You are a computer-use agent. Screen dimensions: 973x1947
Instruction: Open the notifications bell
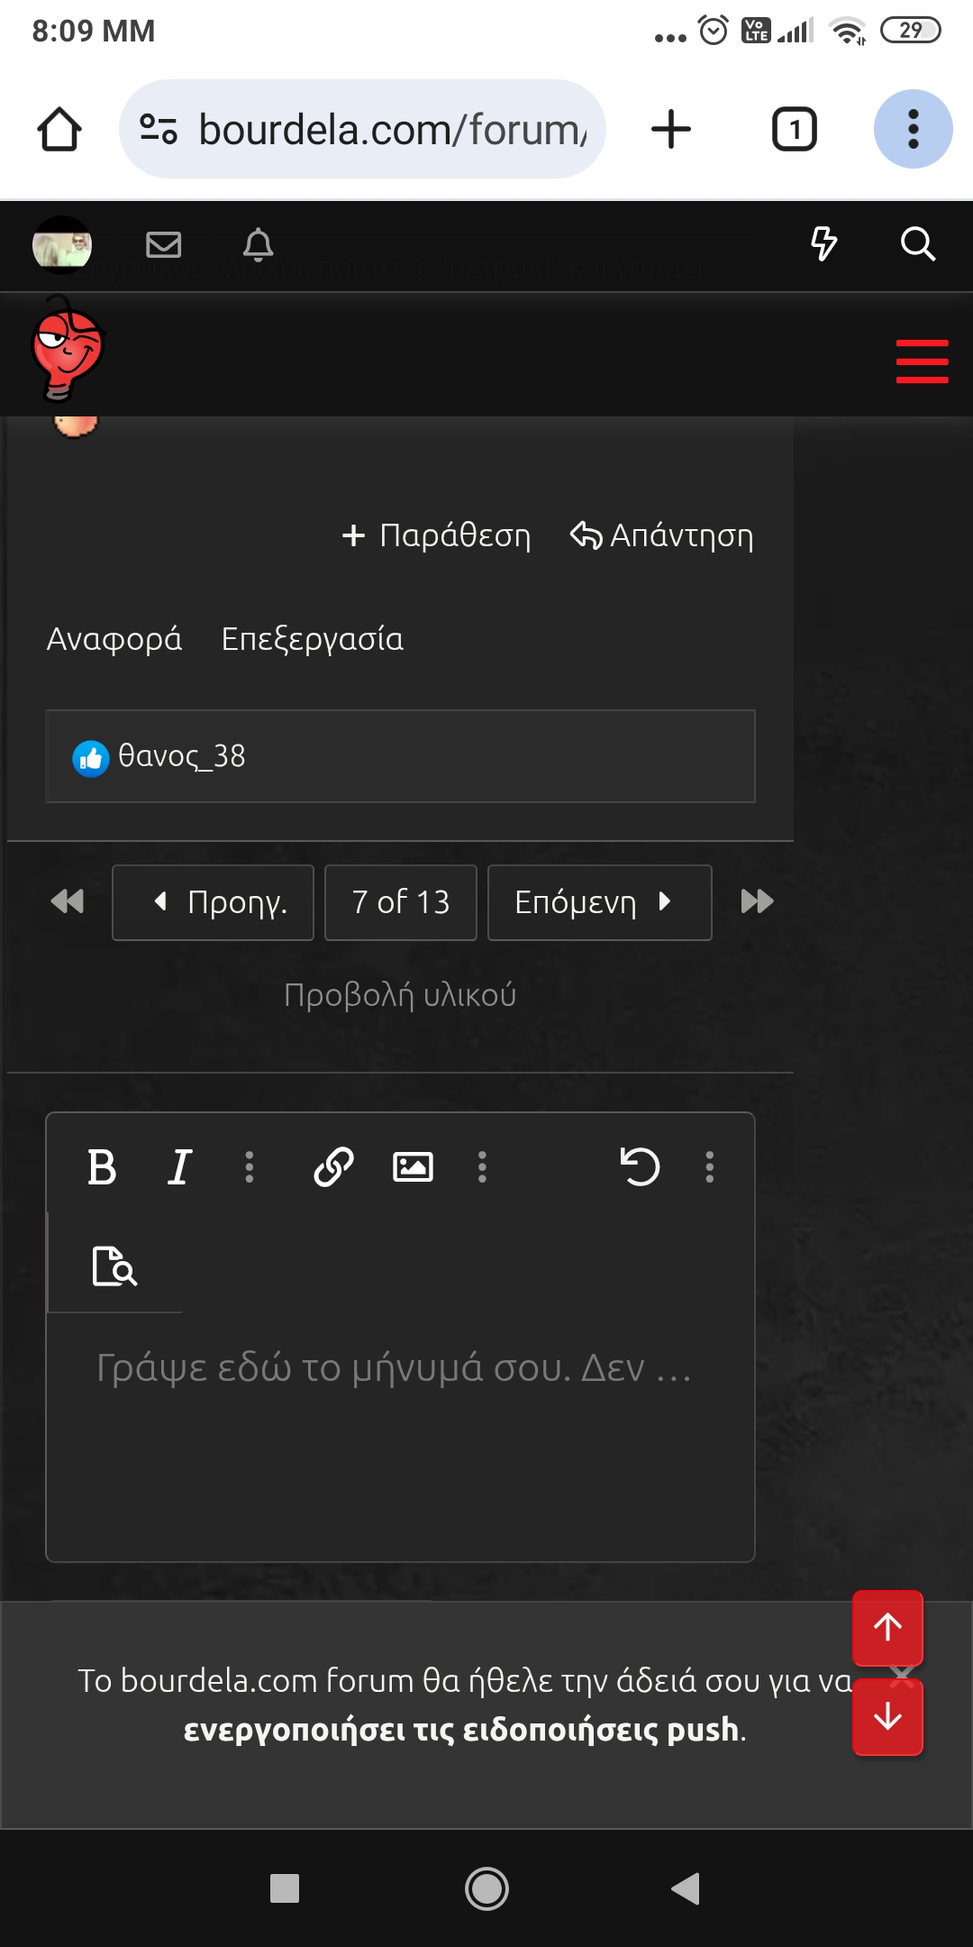pyautogui.click(x=258, y=244)
